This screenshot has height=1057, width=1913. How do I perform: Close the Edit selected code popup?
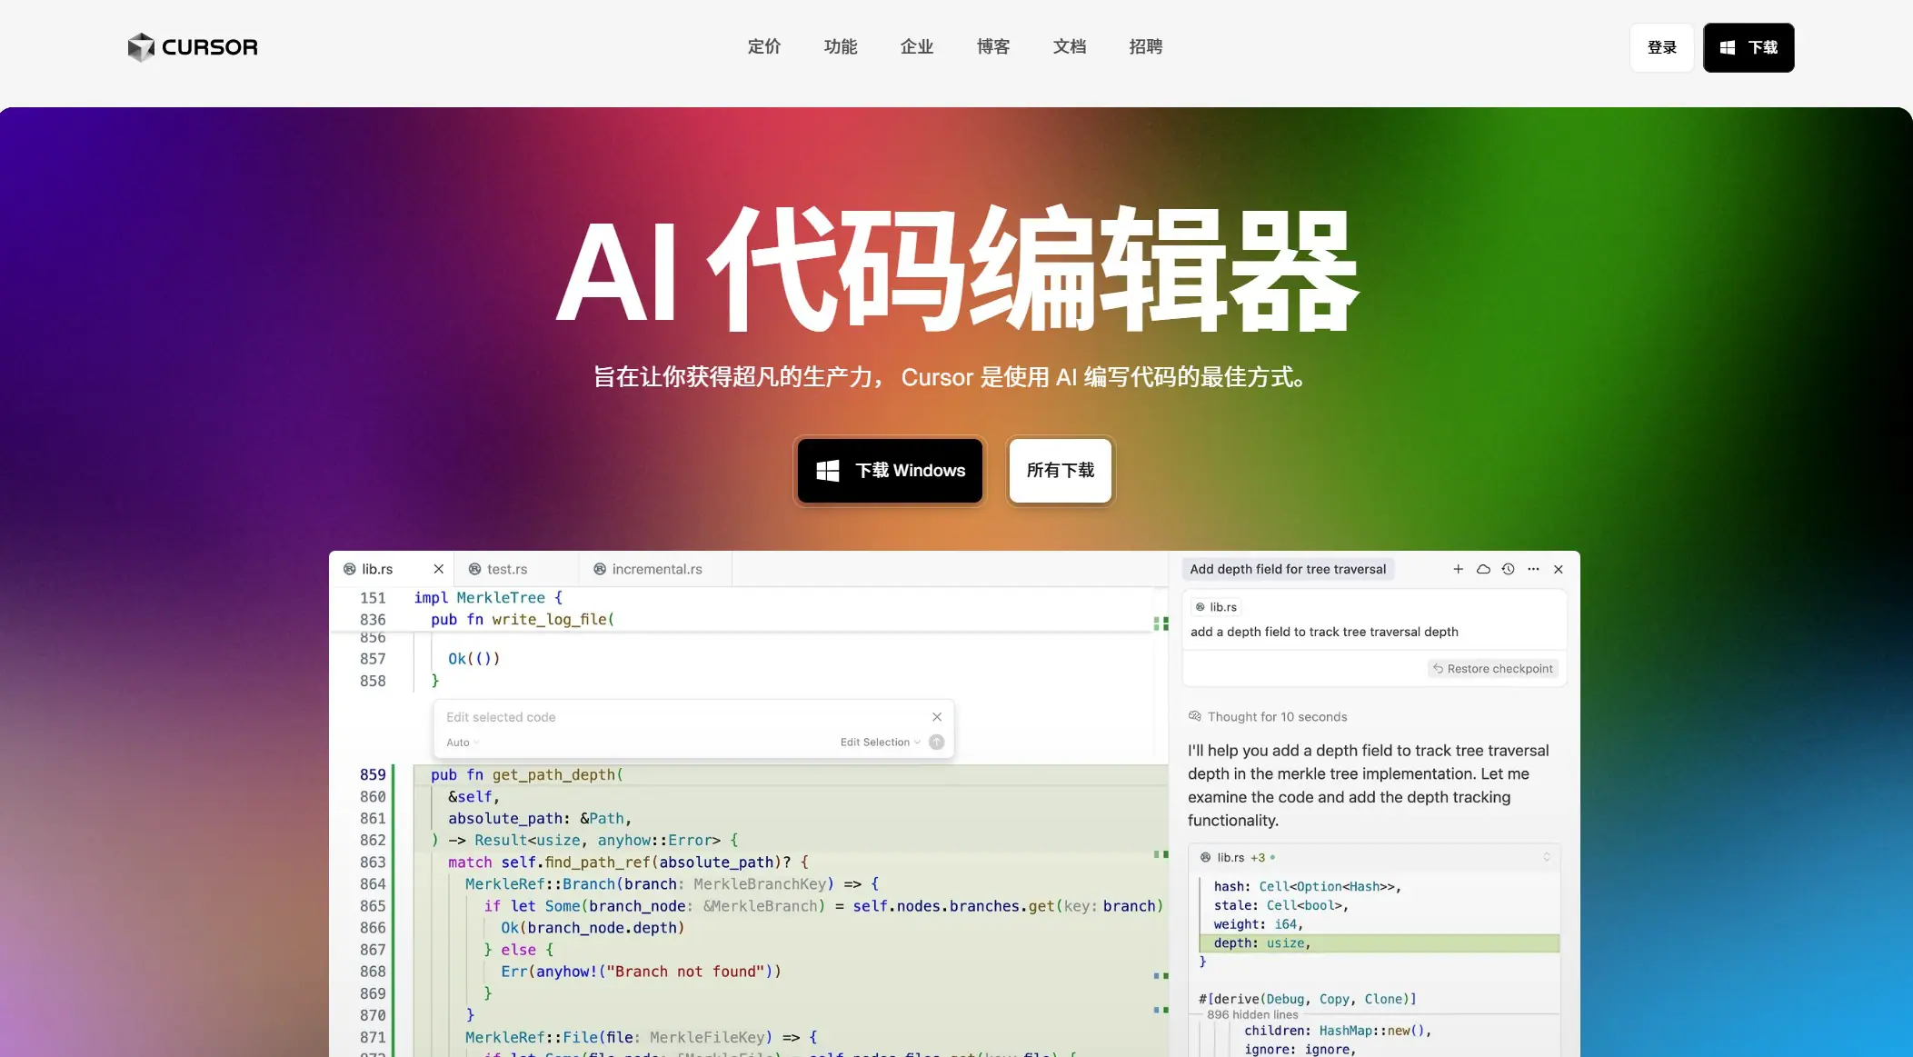[x=937, y=717]
